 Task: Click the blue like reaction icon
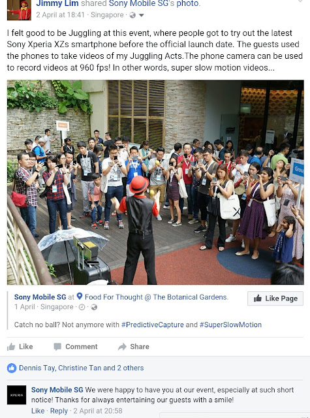pyautogui.click(x=12, y=368)
